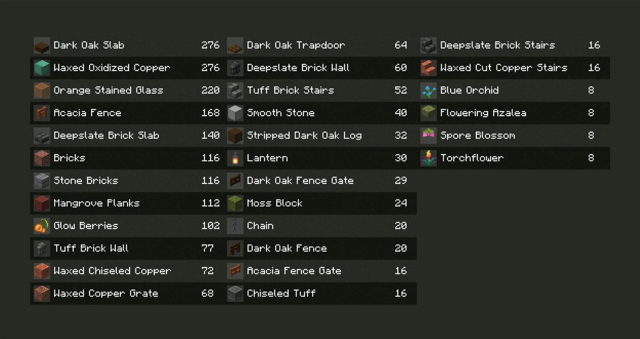Select the Mangrove Planks label
Viewport: 640px width, 339px height.
click(97, 203)
